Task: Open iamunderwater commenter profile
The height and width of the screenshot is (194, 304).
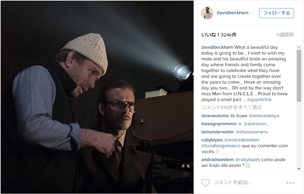Action: [218, 132]
